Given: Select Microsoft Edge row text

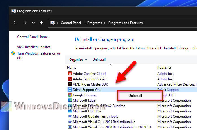Looking at the screenshot, I should tap(84, 100).
